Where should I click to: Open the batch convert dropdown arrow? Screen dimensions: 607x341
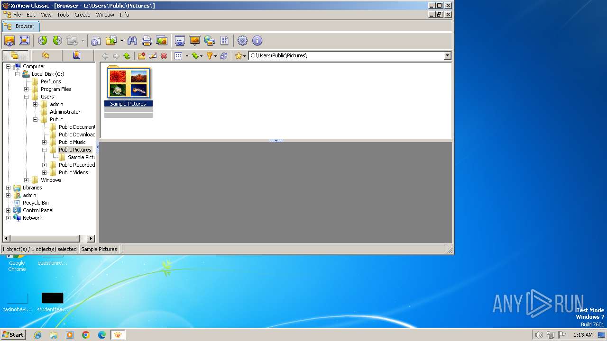point(121,41)
